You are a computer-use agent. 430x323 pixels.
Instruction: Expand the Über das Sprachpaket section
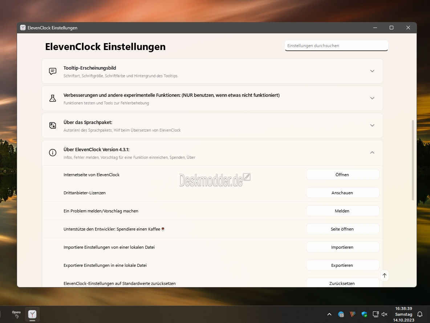[372, 125]
